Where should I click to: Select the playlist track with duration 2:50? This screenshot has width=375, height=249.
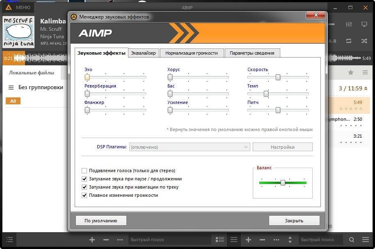(x=349, y=121)
